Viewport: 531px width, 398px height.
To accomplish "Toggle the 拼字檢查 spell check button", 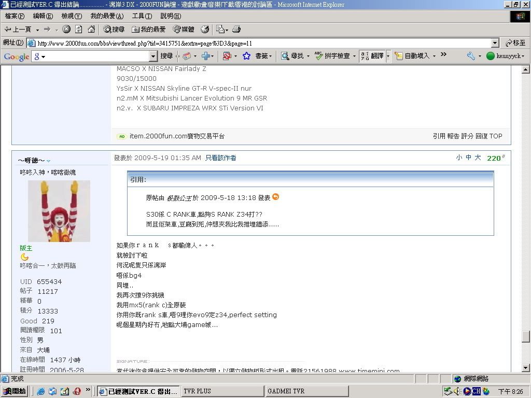I will [332, 56].
